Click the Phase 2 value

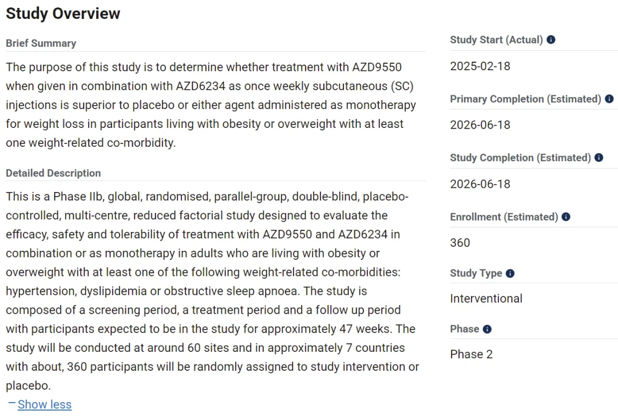tap(471, 354)
